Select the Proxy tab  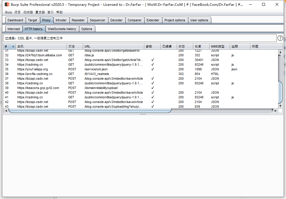(x=46, y=20)
